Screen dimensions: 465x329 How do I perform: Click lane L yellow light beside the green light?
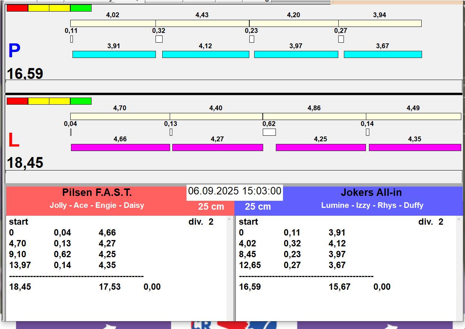point(60,101)
